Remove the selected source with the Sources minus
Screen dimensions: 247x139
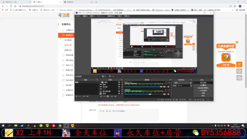pos(104,96)
